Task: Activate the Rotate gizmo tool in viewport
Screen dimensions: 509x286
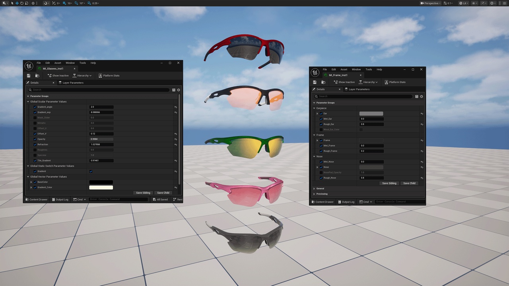Action: (x=22, y=3)
